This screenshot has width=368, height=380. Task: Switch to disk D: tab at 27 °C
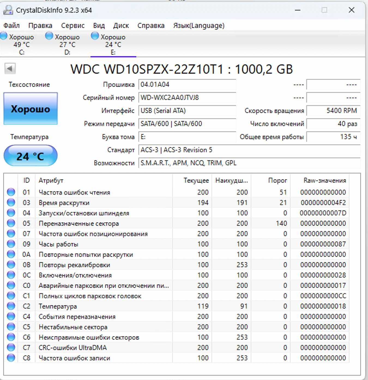(67, 44)
